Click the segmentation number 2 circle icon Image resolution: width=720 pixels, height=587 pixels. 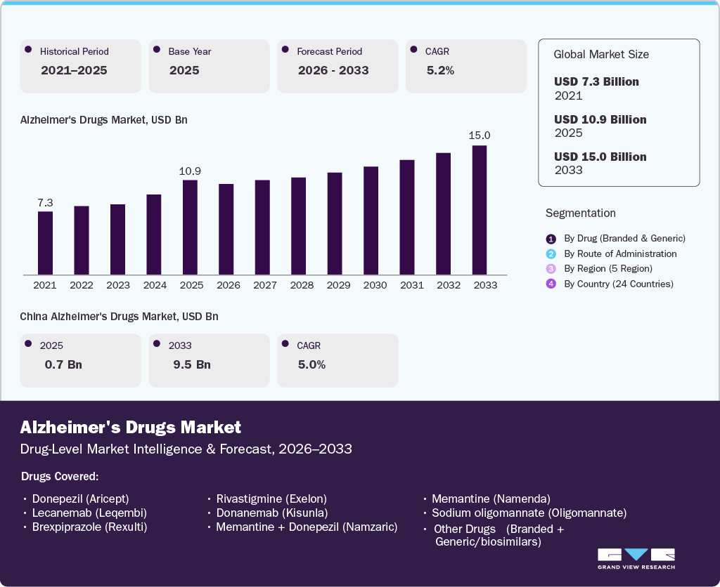pyautogui.click(x=551, y=254)
